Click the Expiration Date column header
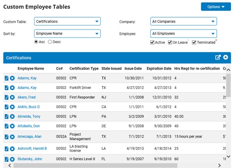This screenshot has width=234, height=168. pos(159,69)
